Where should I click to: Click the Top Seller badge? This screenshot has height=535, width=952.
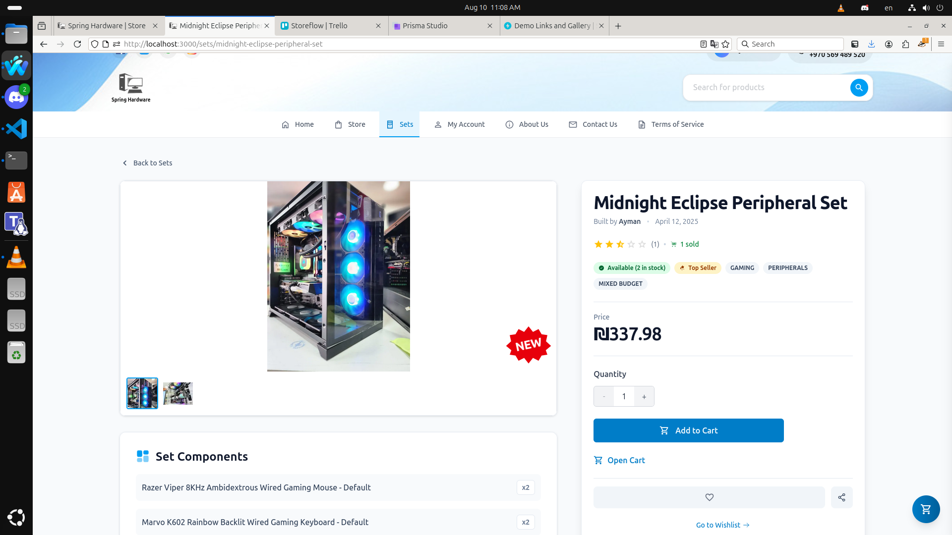(698, 268)
